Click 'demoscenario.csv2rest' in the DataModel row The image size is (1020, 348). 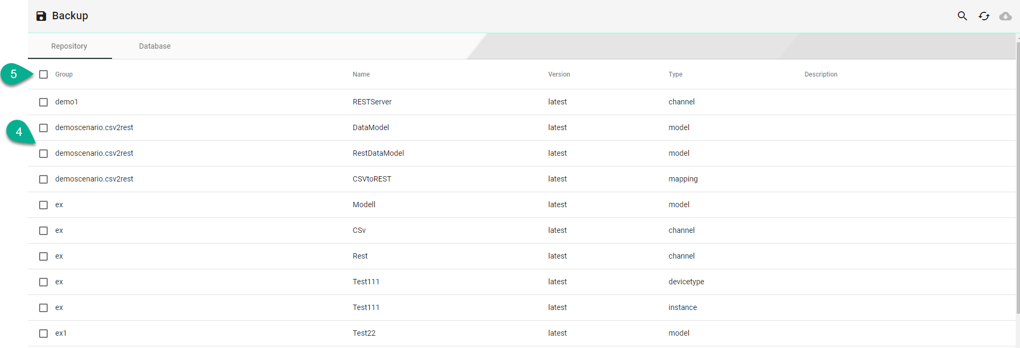pos(94,127)
